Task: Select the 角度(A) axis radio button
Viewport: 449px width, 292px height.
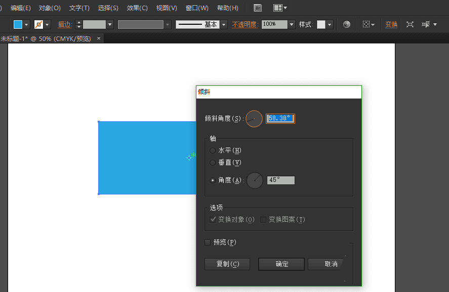Action: (213, 180)
